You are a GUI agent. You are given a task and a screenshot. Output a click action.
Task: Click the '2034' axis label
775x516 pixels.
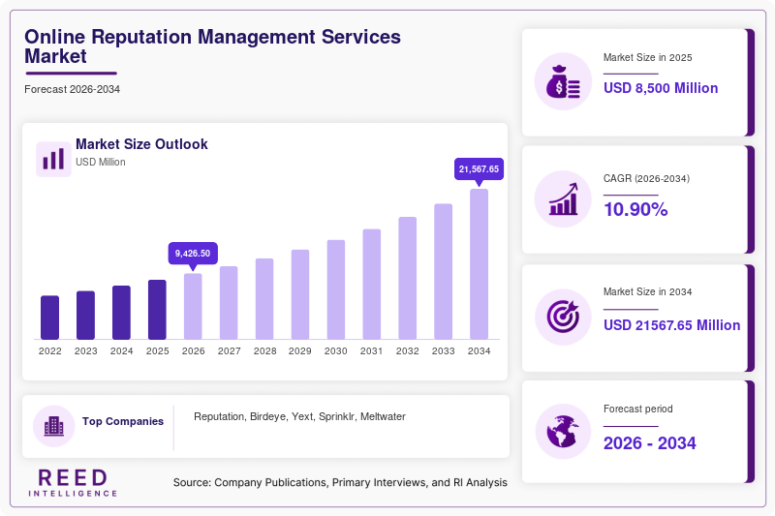point(479,351)
